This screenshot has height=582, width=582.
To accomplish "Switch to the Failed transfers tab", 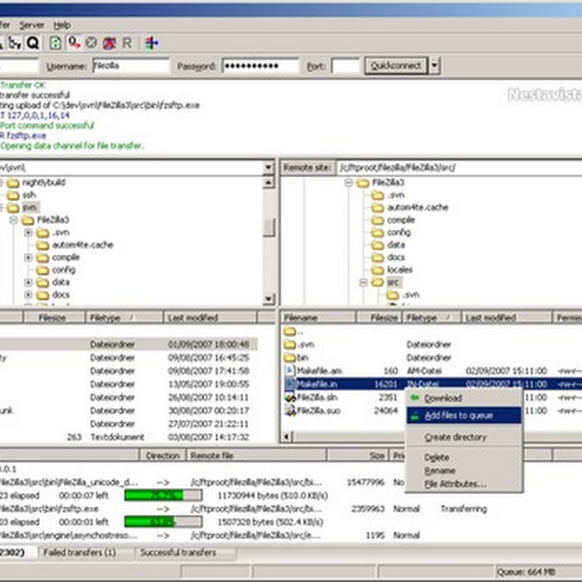I will click(79, 553).
